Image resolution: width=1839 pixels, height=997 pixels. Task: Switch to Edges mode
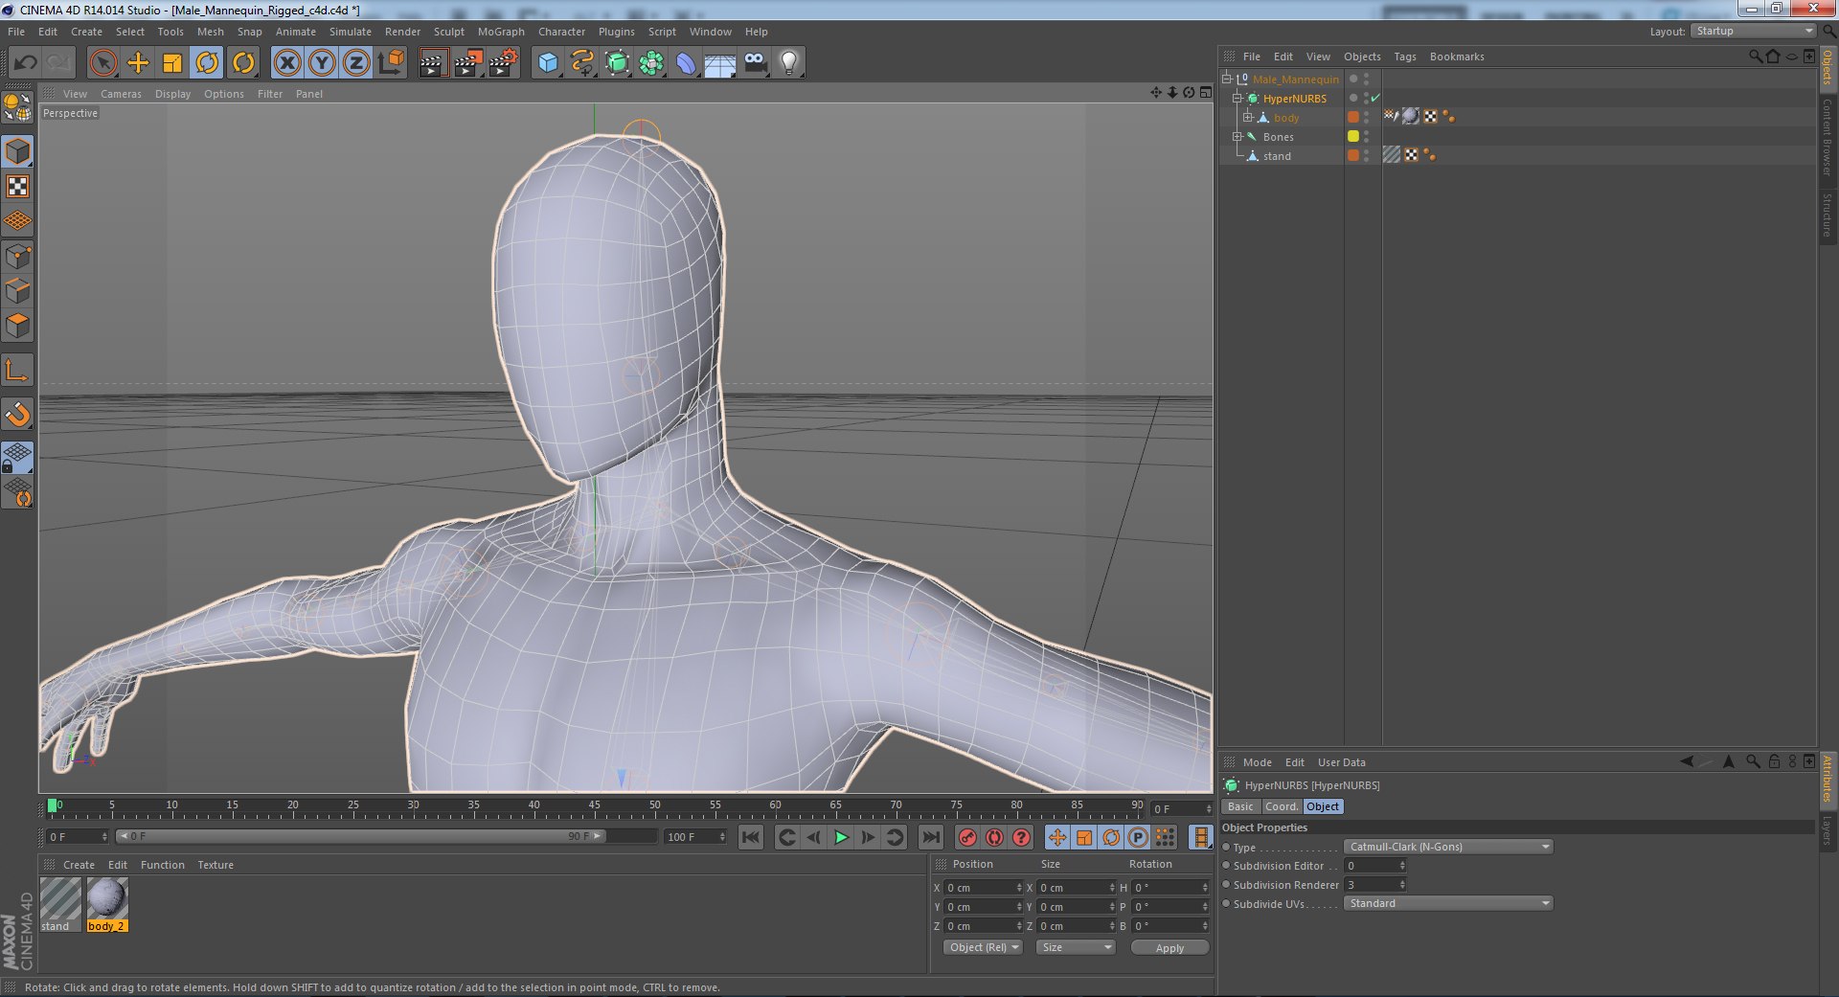[x=17, y=290]
